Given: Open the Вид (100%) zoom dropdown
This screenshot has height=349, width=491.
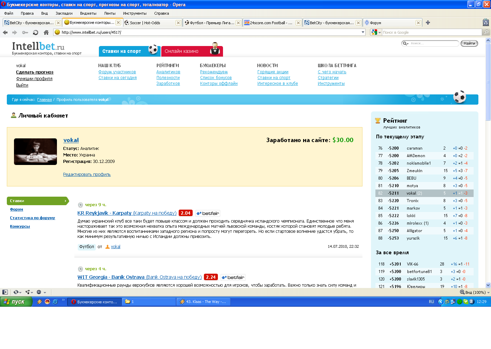Looking at the screenshot, I should coord(475,292).
